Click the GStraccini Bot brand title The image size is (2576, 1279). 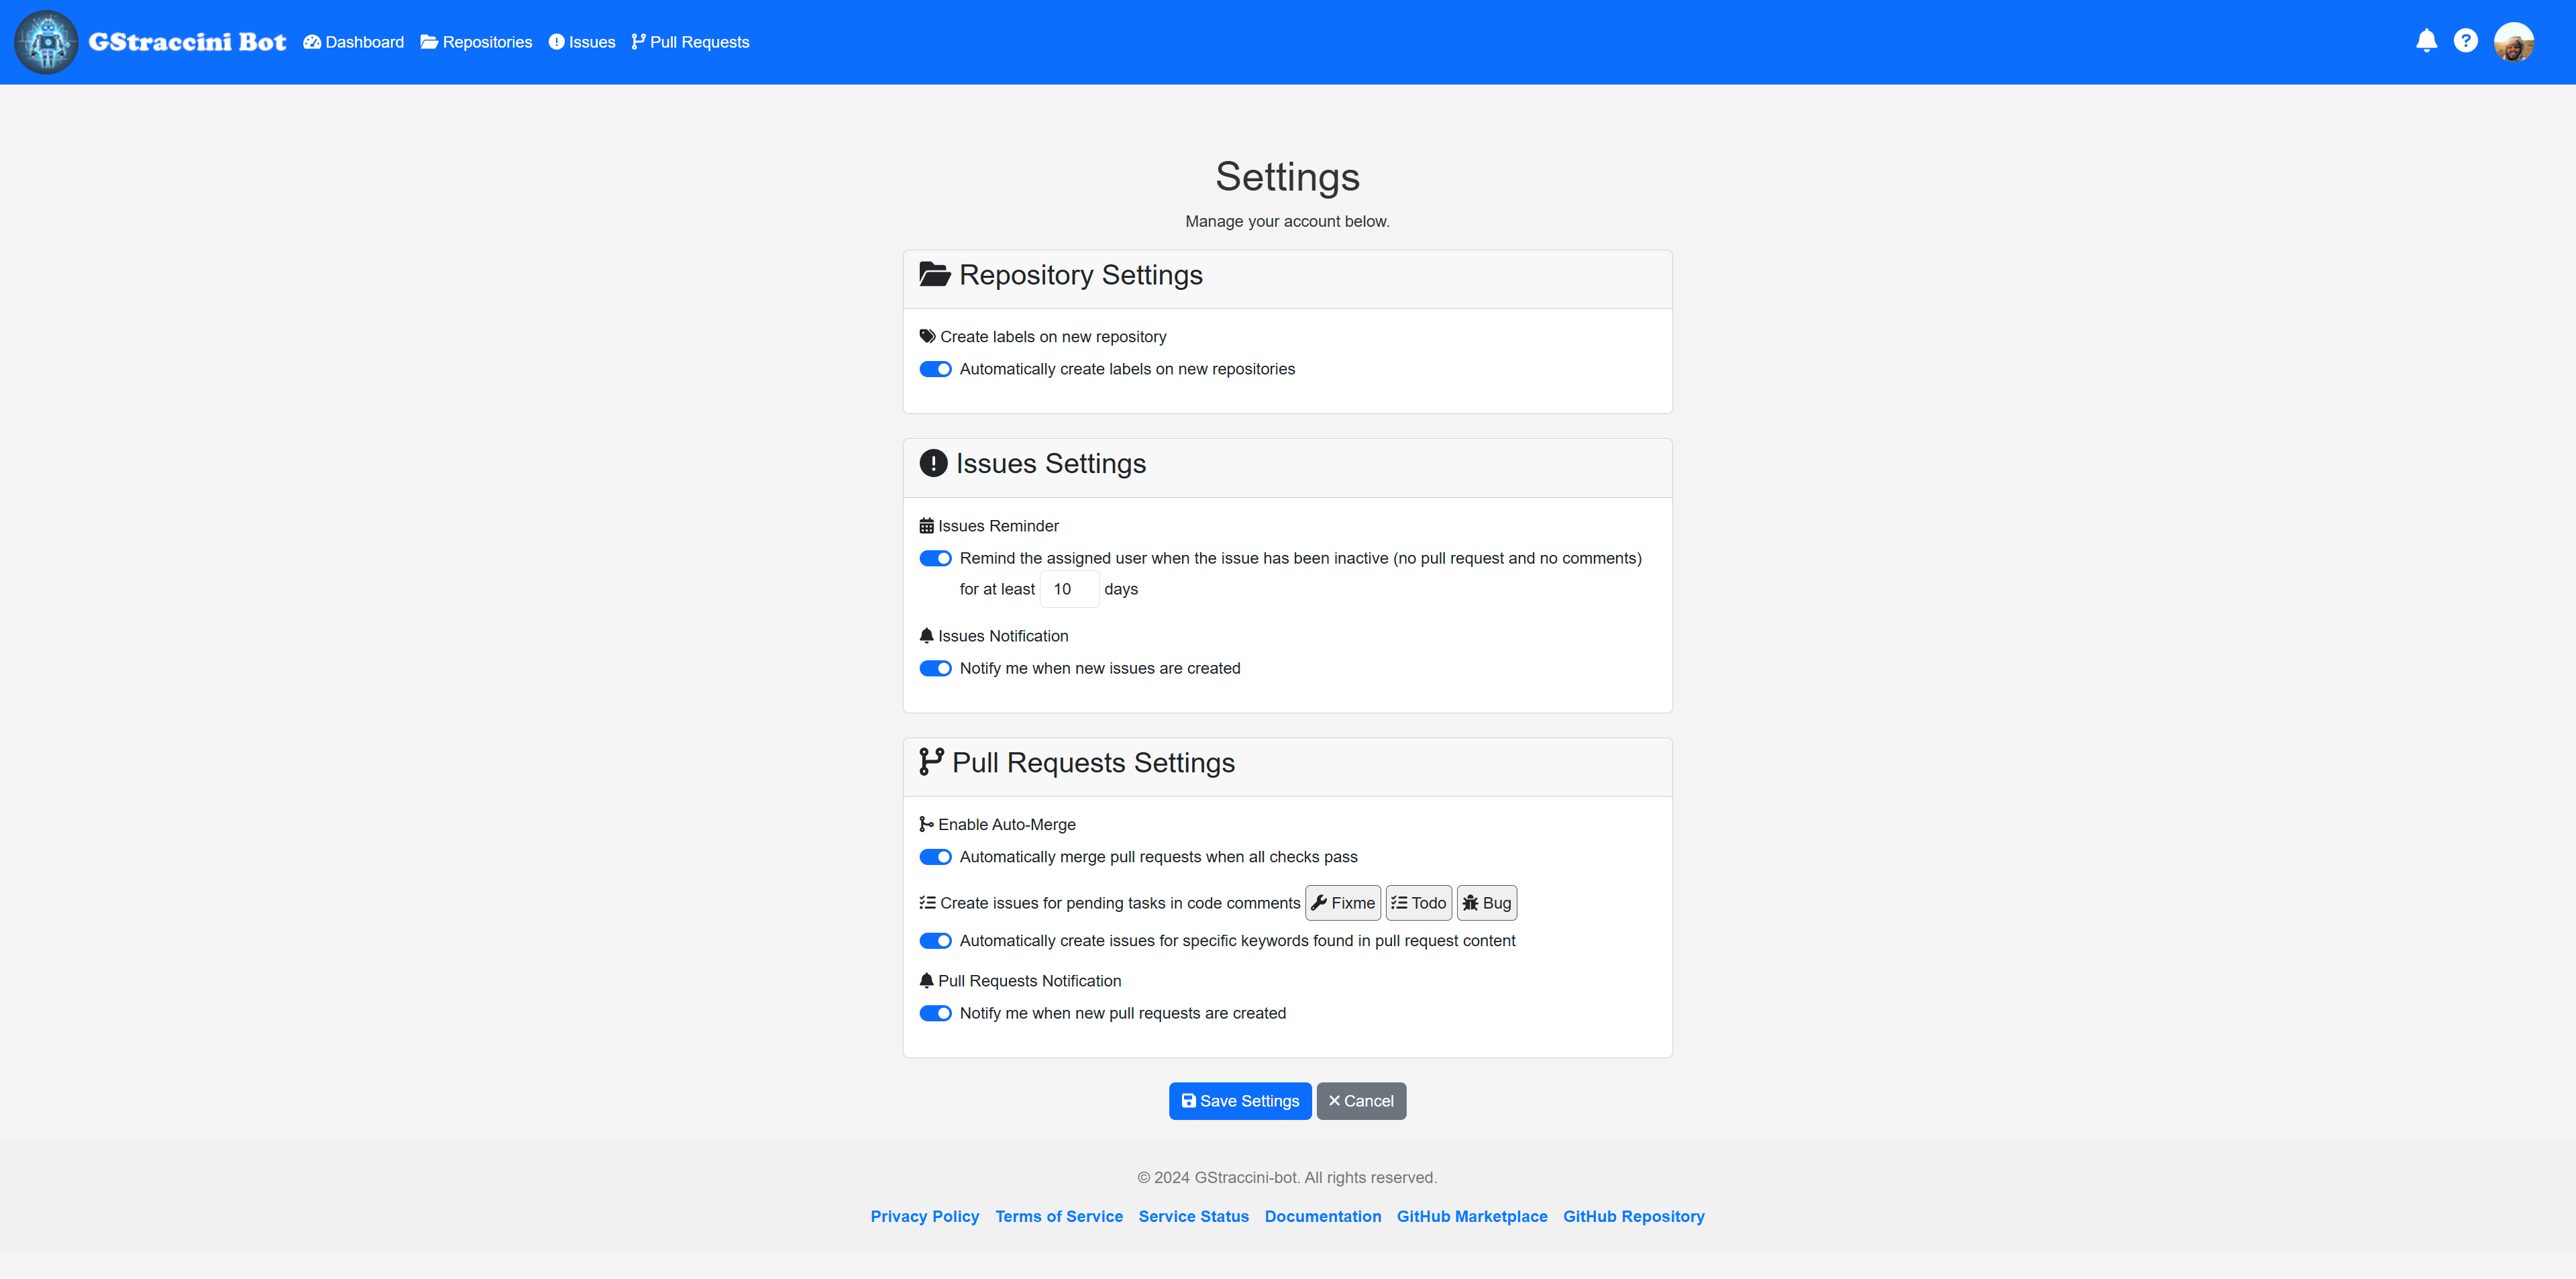tap(187, 42)
